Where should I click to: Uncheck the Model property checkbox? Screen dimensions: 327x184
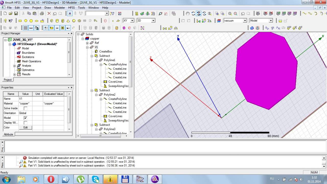(x=25, y=118)
